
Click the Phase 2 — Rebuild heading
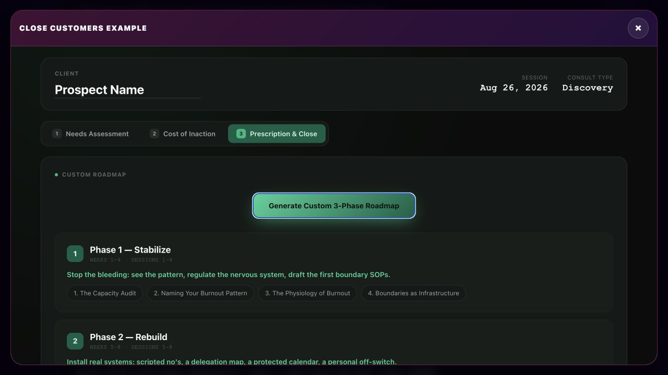(x=128, y=337)
